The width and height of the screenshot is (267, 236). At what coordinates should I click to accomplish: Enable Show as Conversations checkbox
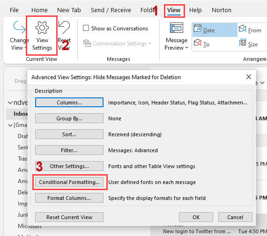pyautogui.click(x=86, y=28)
